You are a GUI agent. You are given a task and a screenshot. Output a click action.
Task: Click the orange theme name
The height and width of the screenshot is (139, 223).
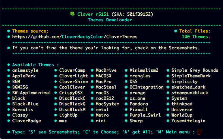pos(138,93)
